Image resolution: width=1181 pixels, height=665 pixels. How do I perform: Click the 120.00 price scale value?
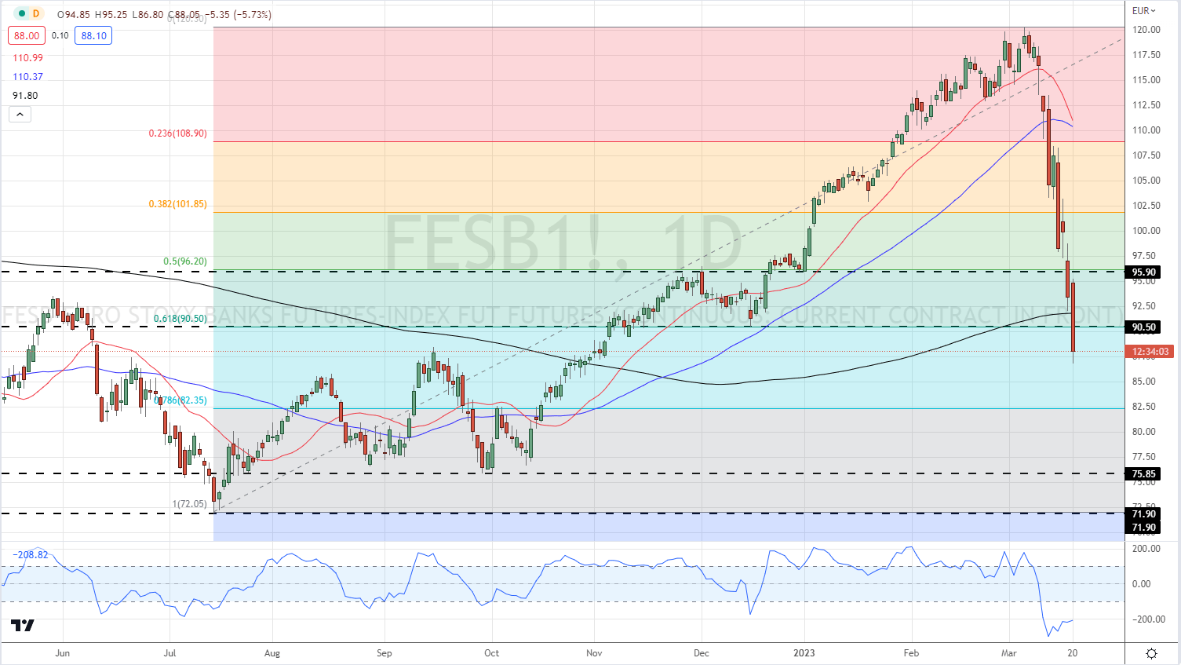click(1146, 30)
